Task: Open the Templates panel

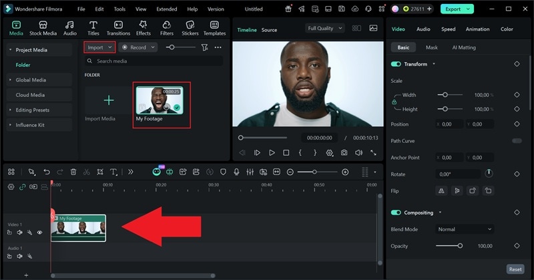Action: point(214,28)
